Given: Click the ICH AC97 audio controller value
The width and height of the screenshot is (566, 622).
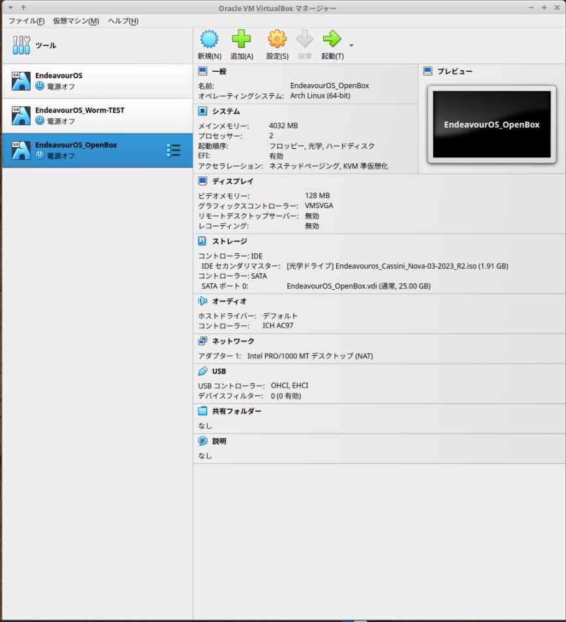Looking at the screenshot, I should point(278,326).
